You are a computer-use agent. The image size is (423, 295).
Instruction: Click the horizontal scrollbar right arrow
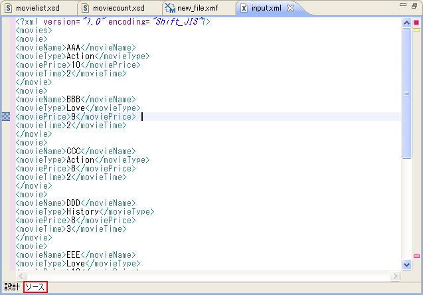396,274
